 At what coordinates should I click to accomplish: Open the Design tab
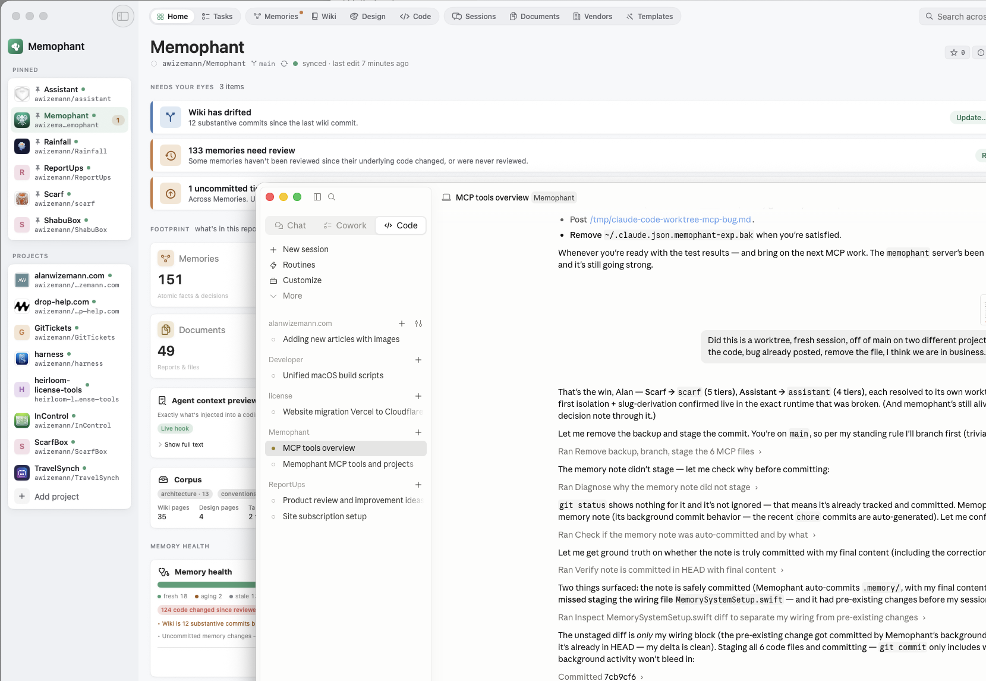pos(368,17)
